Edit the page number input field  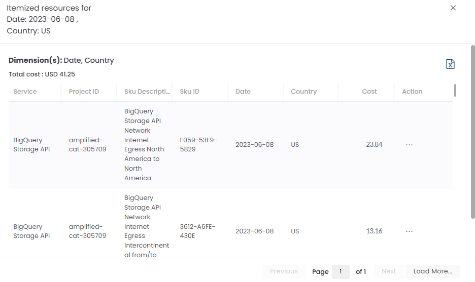tap(341, 271)
